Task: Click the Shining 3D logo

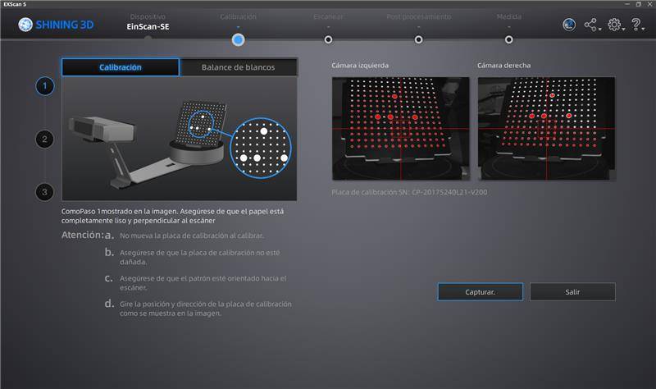Action: 56,25
